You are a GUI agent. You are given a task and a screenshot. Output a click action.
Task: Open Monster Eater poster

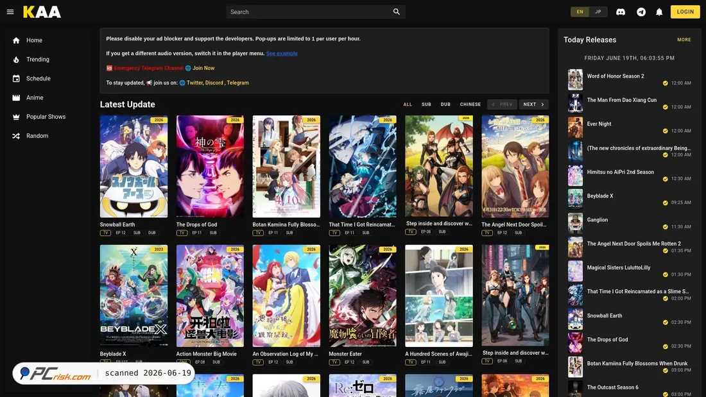pyautogui.click(x=363, y=296)
